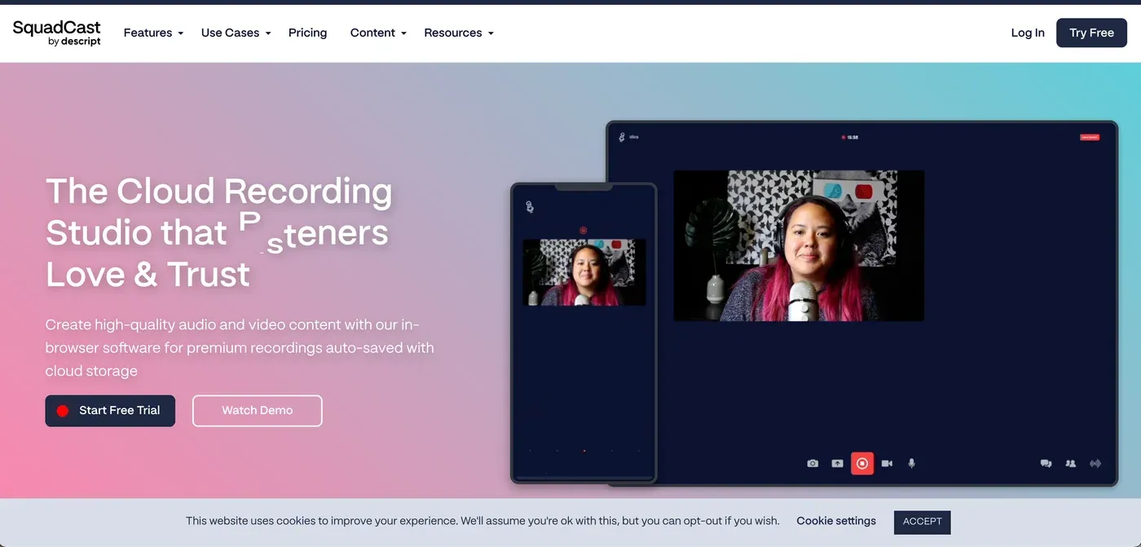Click the SquadCast by Descript logo
1141x547 pixels.
click(x=57, y=33)
